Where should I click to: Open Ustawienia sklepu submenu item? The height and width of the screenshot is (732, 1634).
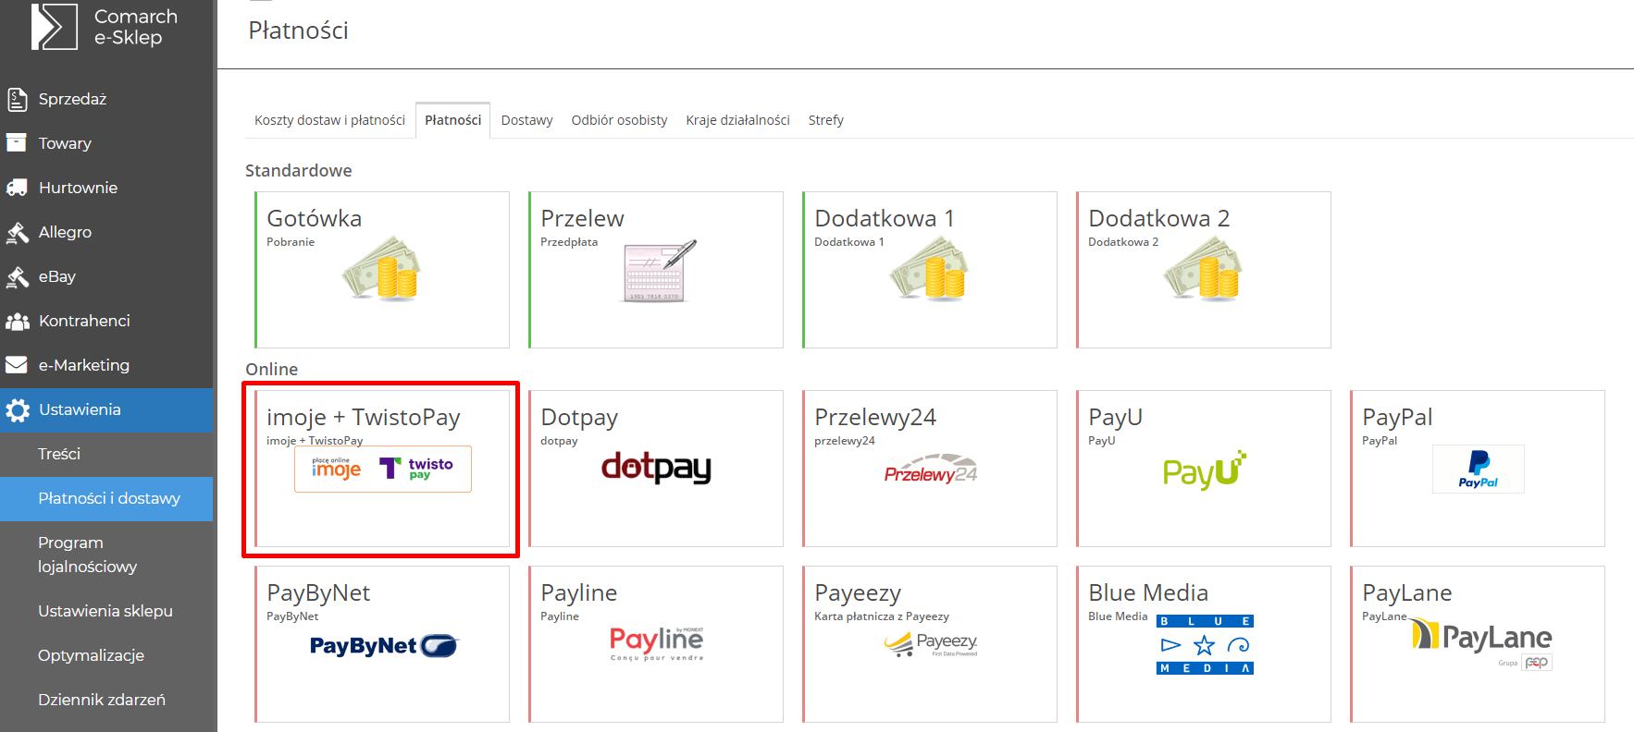click(106, 611)
